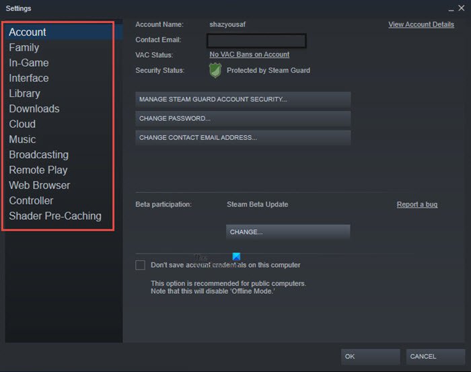Click the Steam Beta Update text
The image size is (471, 372).
coord(258,204)
